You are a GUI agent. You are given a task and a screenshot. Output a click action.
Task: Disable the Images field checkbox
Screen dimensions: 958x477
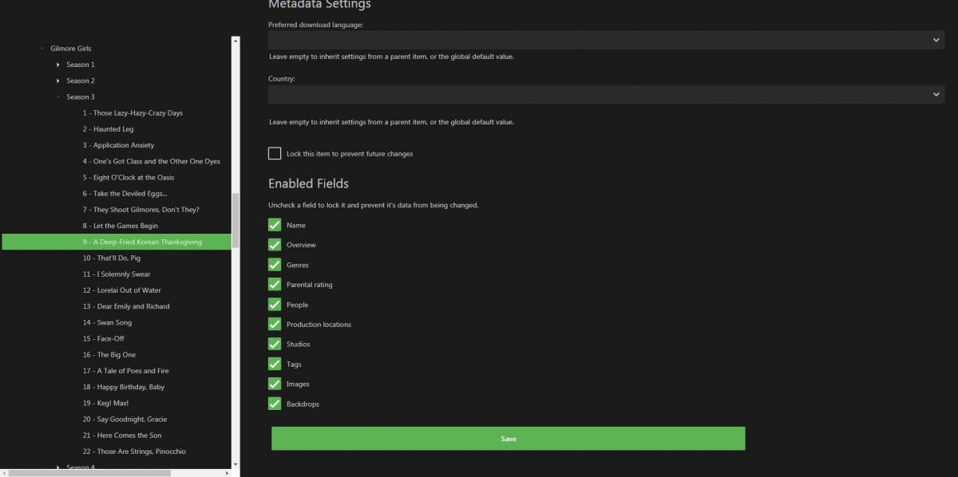point(275,384)
